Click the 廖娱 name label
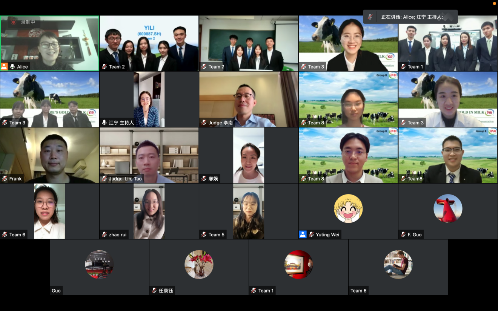Viewport: 498px width, 311px height. click(213, 179)
